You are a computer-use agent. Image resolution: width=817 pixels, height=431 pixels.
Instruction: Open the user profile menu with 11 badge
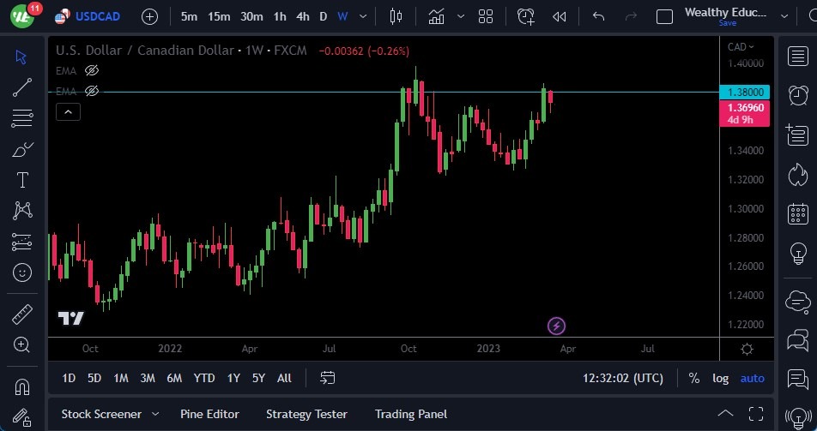point(24,15)
